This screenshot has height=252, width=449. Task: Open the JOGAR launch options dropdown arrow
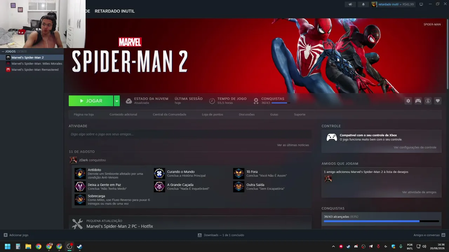(x=117, y=101)
